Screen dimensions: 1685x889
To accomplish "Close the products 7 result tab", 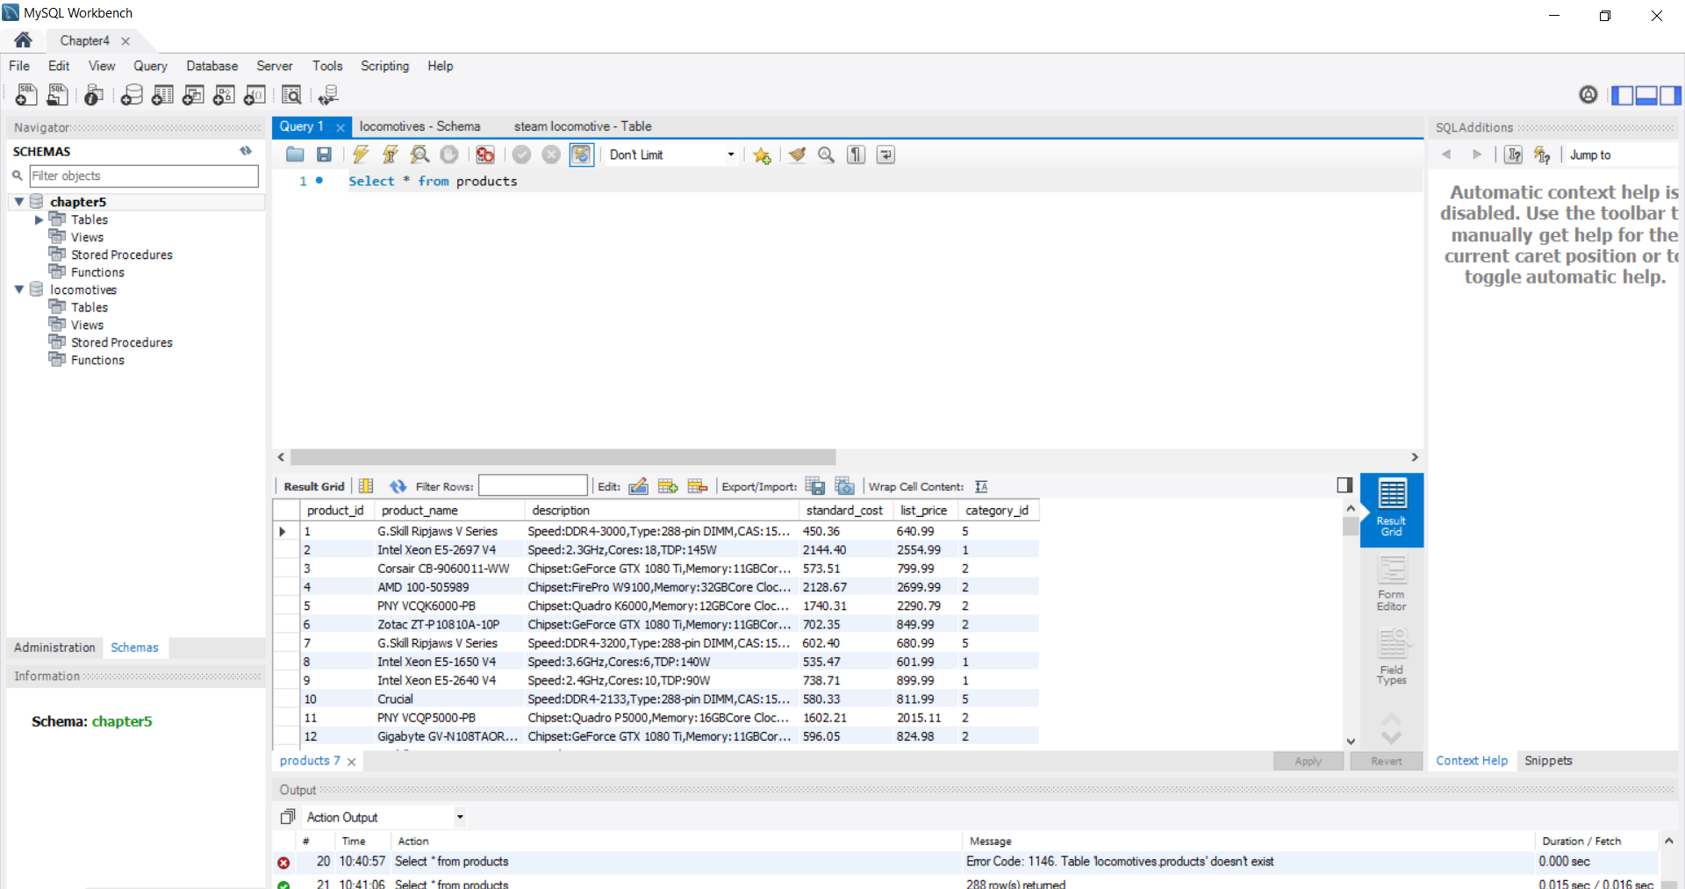I will [351, 762].
